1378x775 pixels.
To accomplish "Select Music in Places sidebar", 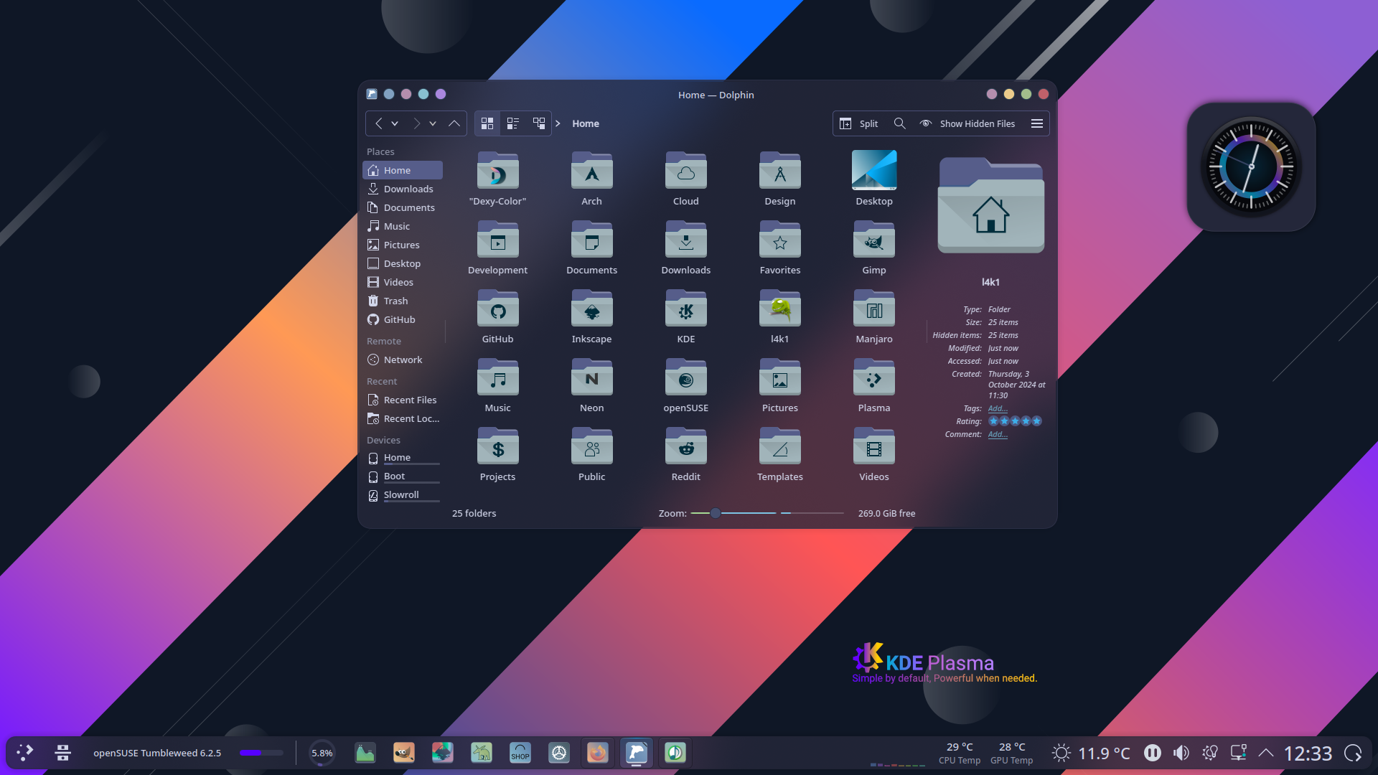I will click(403, 226).
